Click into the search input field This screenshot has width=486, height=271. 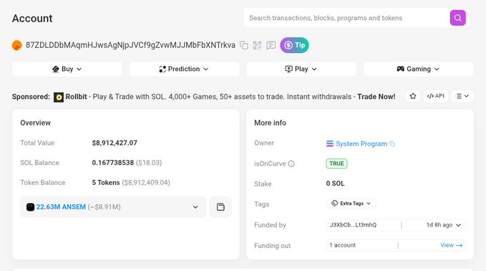coord(346,18)
